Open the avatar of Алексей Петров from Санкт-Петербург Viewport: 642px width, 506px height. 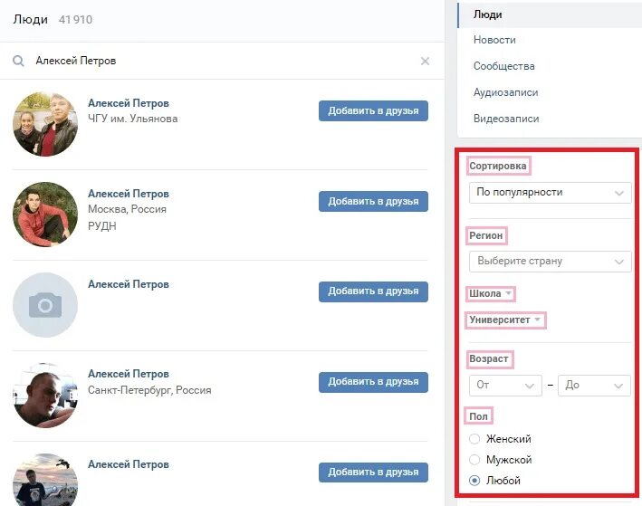45,396
